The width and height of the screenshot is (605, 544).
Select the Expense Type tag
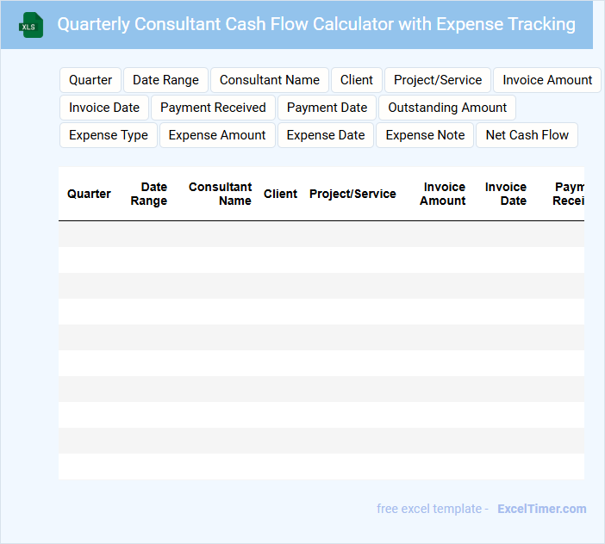tap(109, 135)
